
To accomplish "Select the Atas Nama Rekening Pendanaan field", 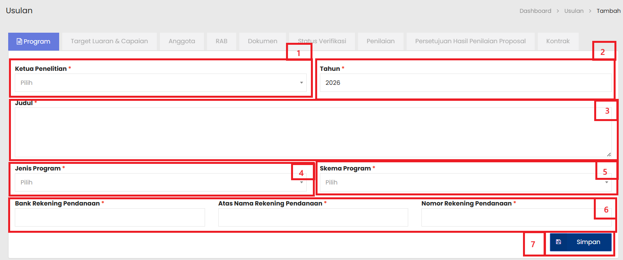I will tap(313, 218).
